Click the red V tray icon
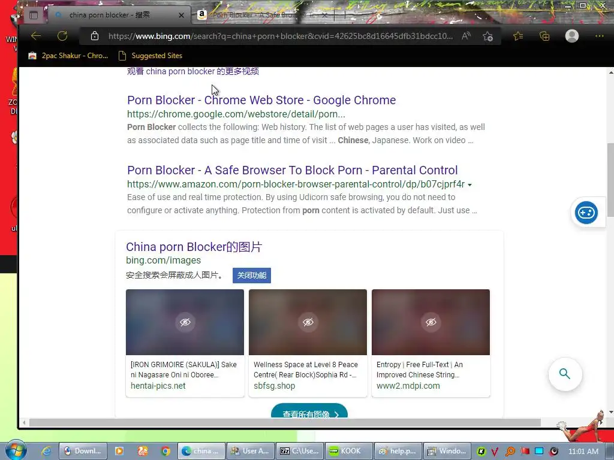 pos(495,452)
